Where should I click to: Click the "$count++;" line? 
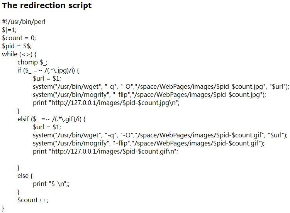(x=33, y=200)
